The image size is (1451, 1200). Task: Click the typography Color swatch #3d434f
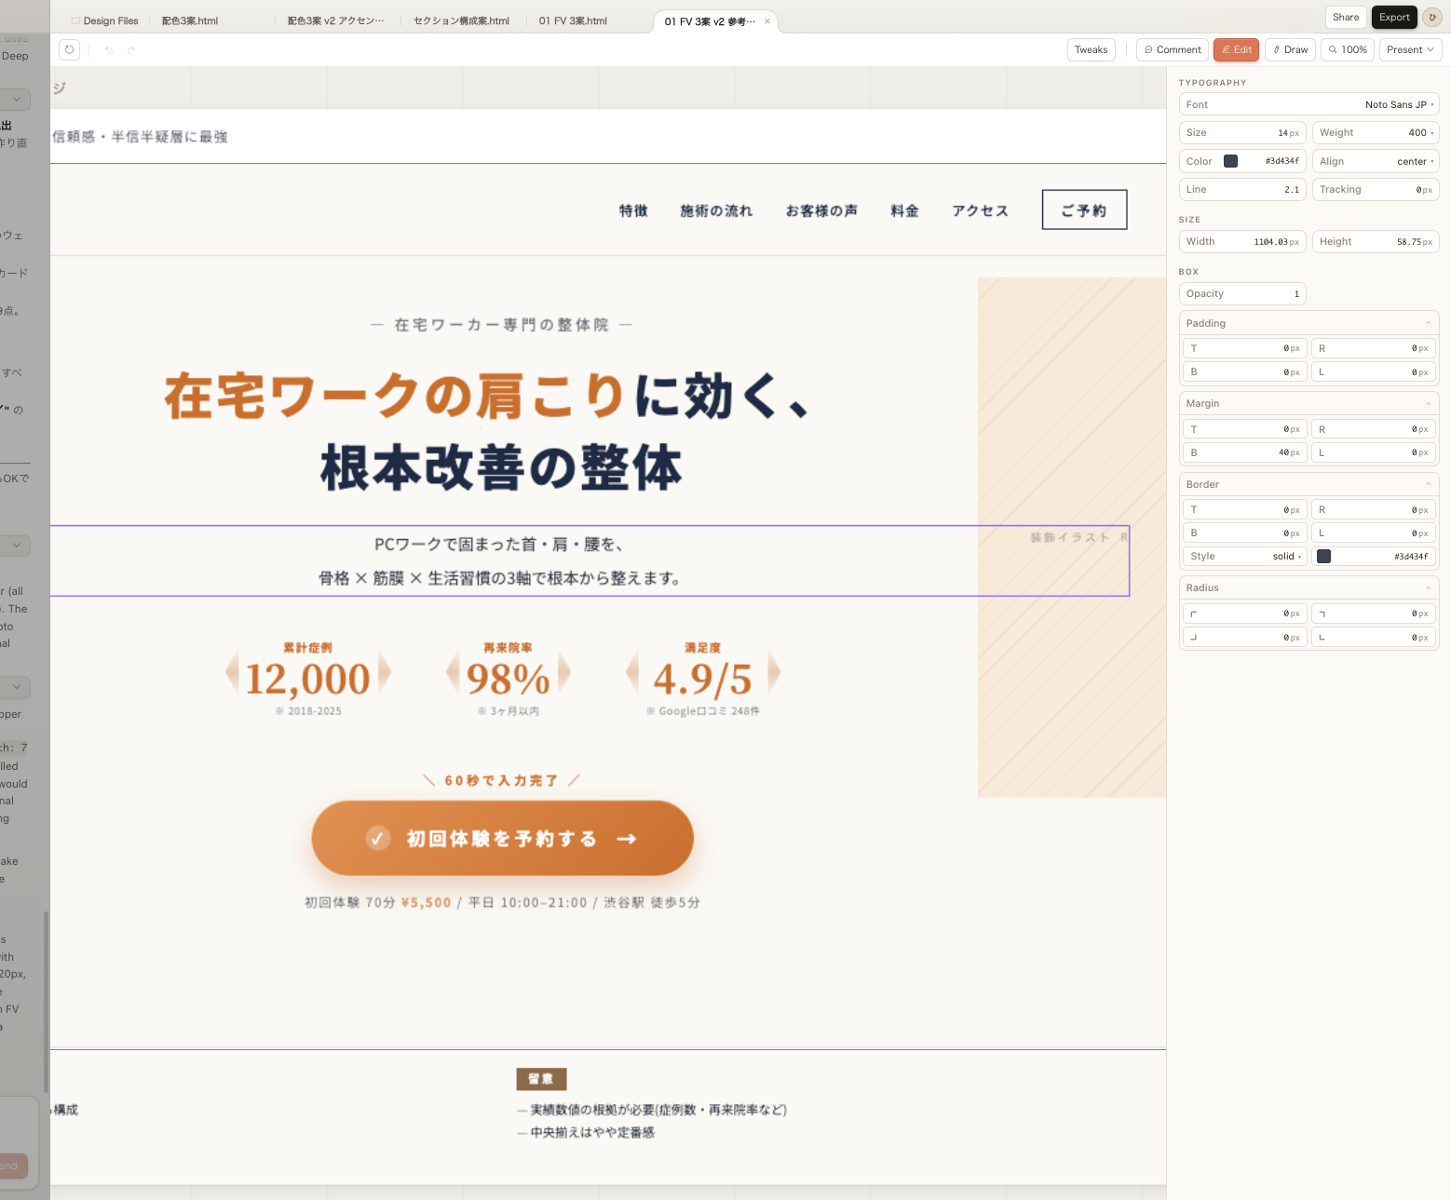(1228, 160)
